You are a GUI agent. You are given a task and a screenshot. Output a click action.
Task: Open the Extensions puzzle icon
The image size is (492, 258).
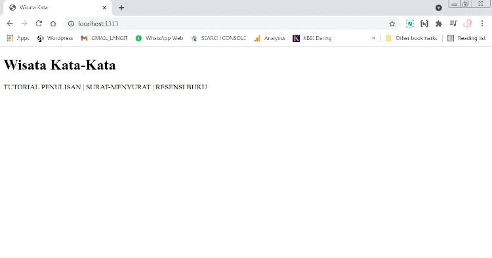click(x=439, y=24)
